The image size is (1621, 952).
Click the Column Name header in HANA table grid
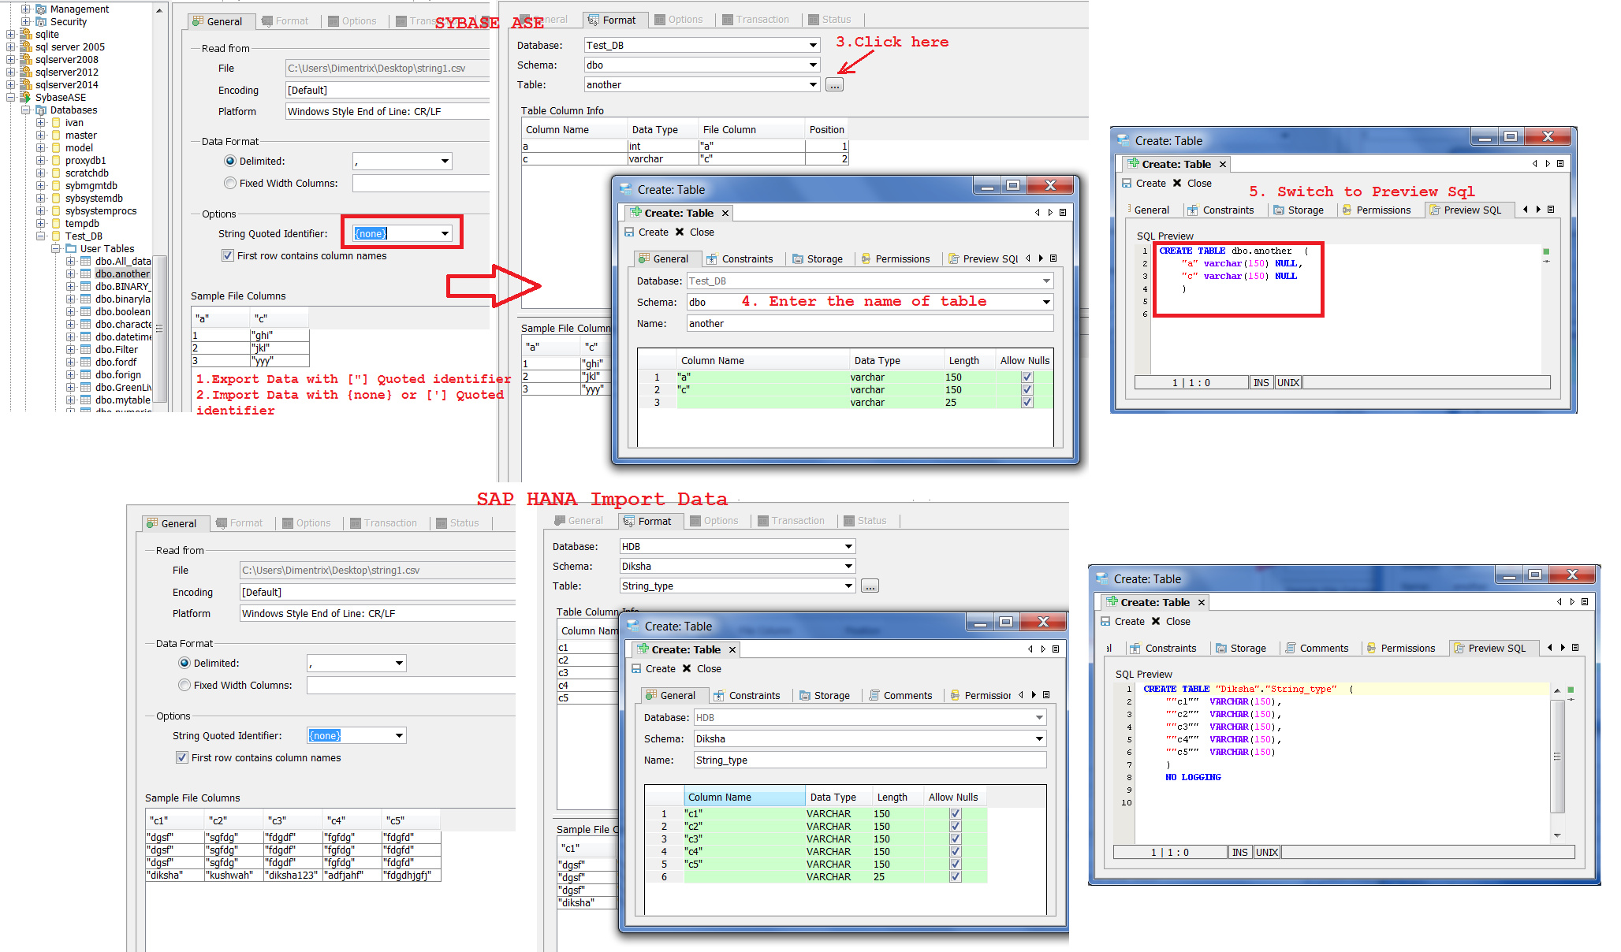pos(745,798)
